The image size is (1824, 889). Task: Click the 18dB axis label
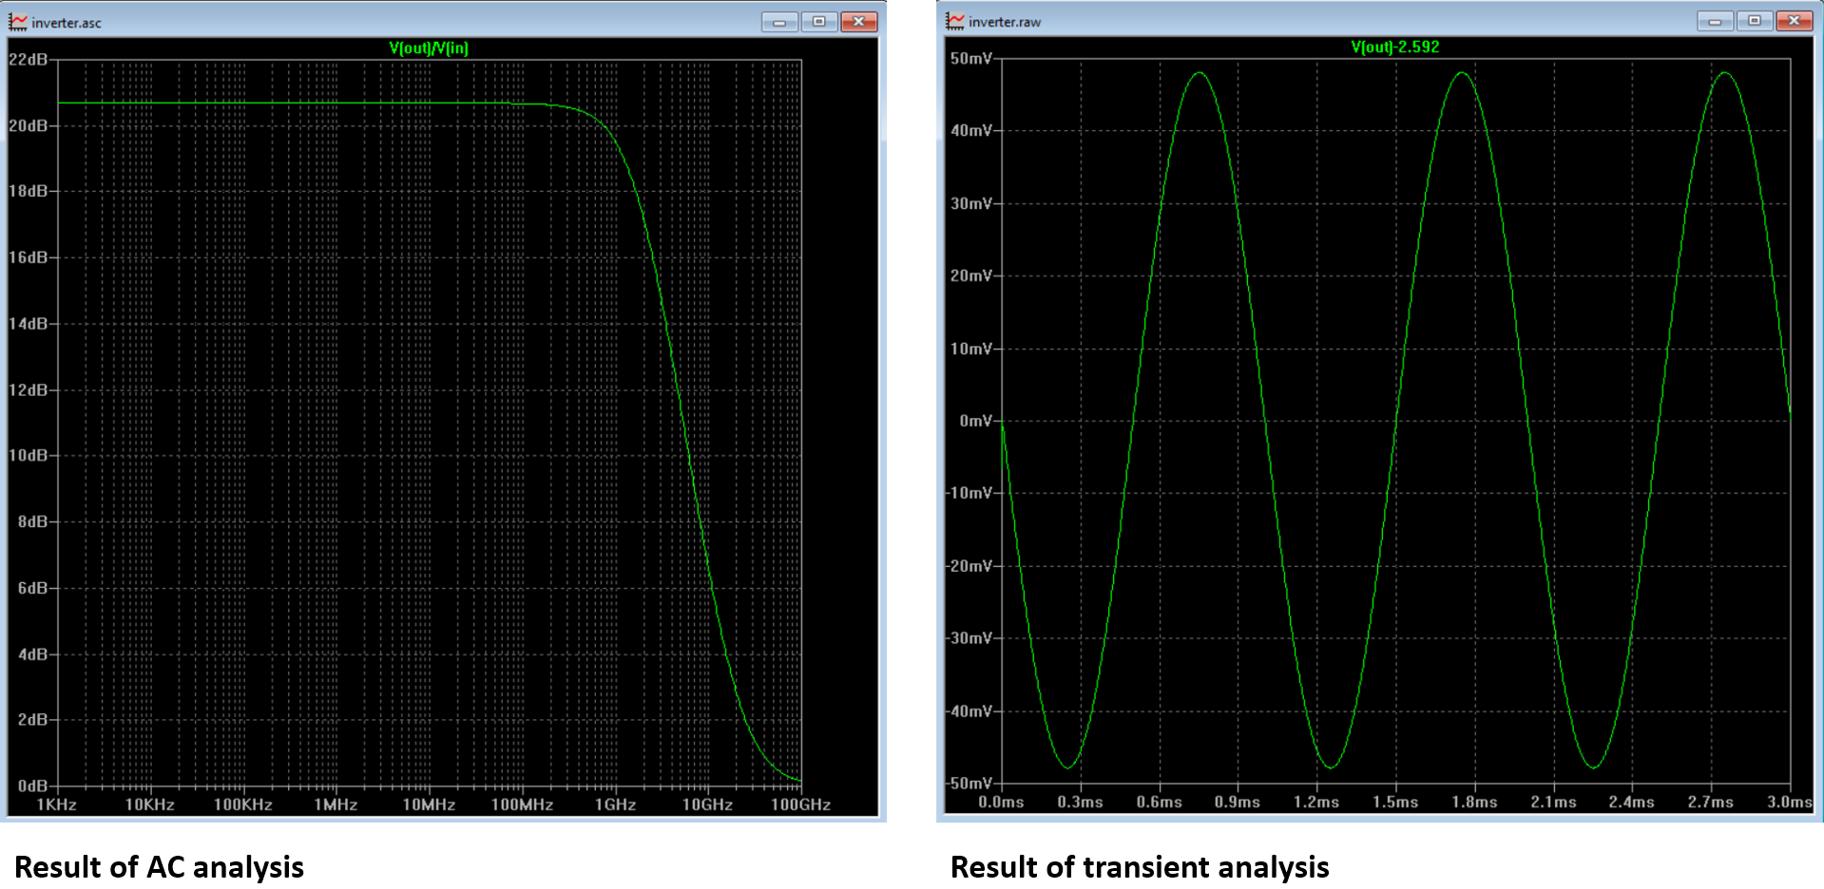click(x=29, y=191)
